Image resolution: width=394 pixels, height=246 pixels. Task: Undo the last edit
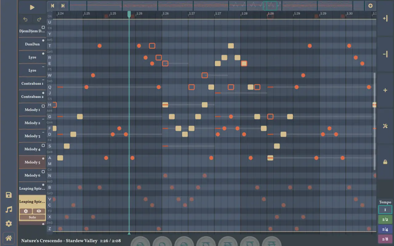(x=26, y=19)
